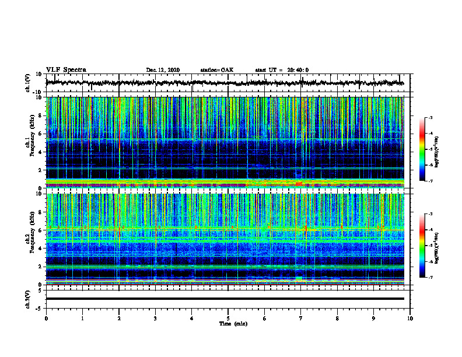
Task: Click time axis tick label 2
Action: click(119, 318)
